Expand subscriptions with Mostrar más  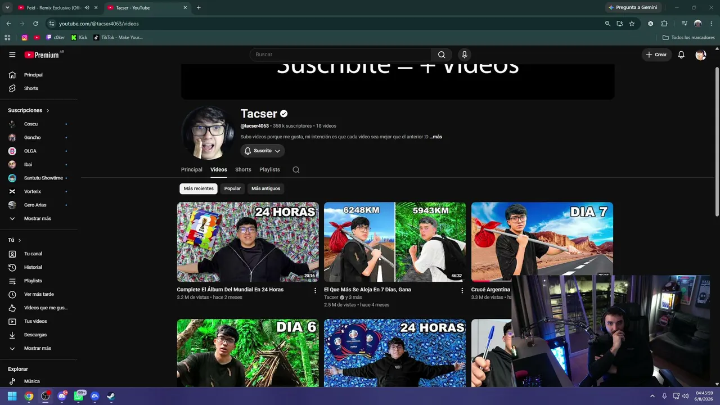click(38, 219)
